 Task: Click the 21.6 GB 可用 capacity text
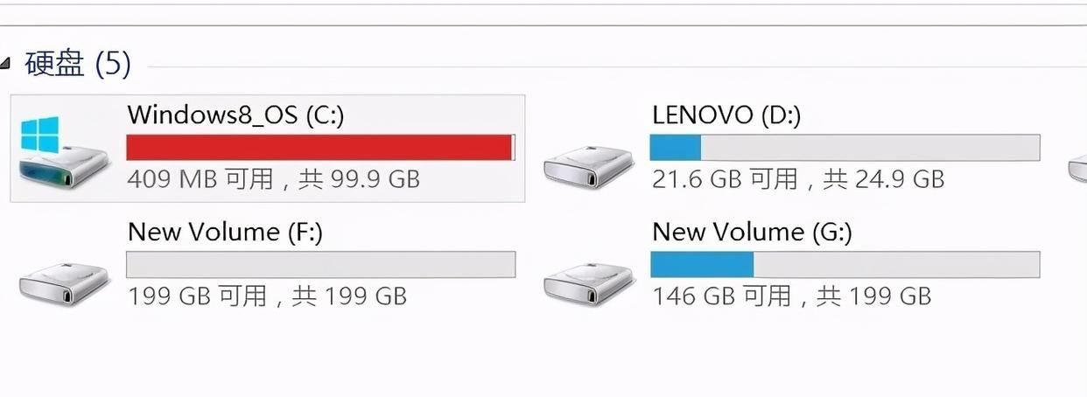click(x=725, y=179)
